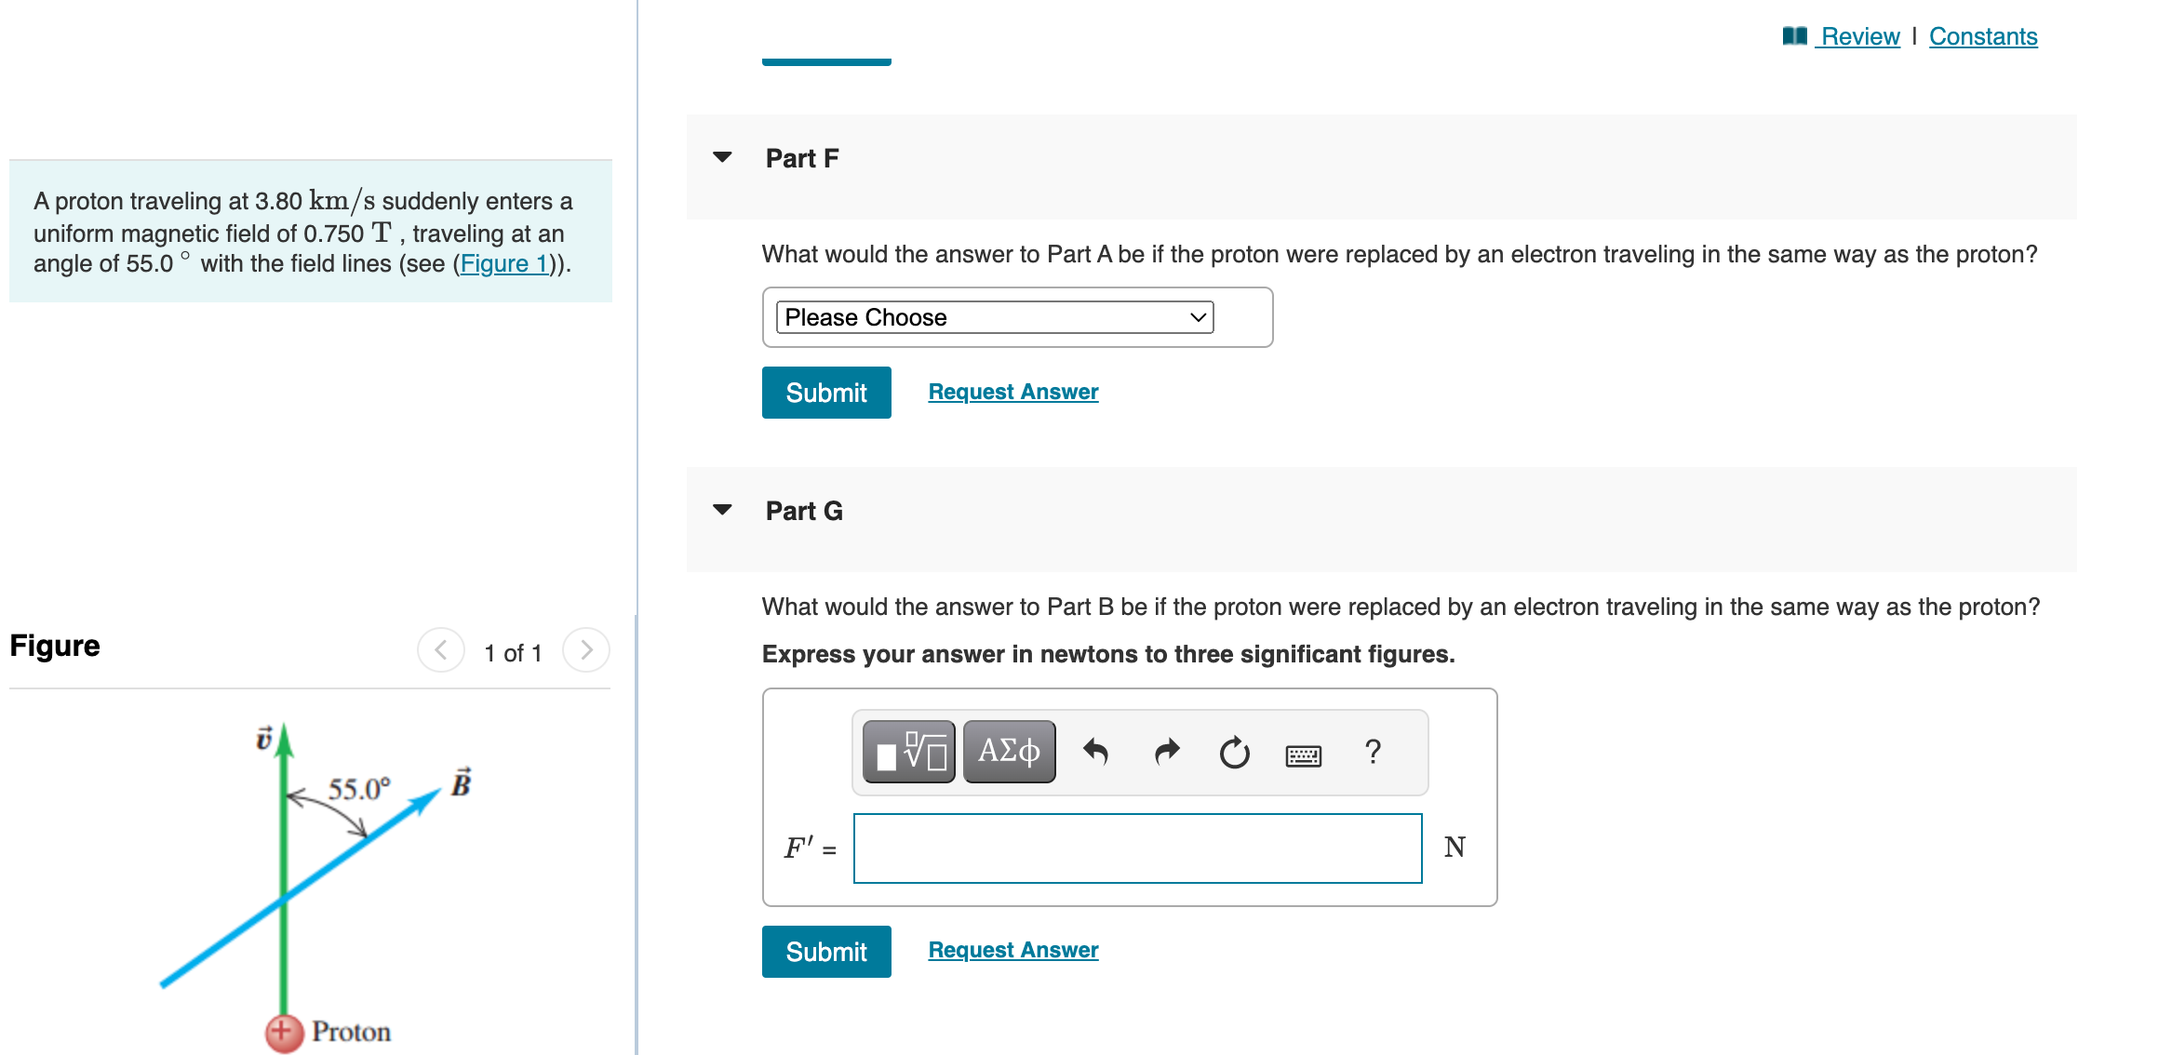Reset the answer field with the refresh icon
The height and width of the screenshot is (1055, 2172).
[1233, 752]
